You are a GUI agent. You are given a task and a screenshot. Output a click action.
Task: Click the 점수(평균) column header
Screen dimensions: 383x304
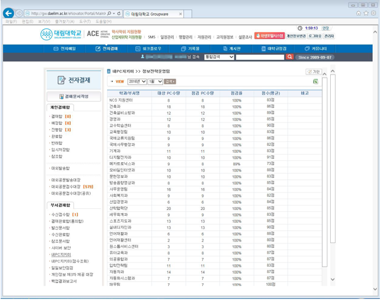pyautogui.click(x=271, y=93)
